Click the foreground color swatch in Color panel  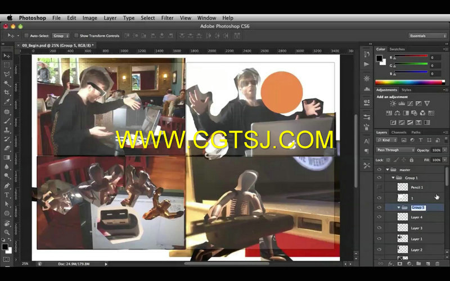click(x=379, y=58)
